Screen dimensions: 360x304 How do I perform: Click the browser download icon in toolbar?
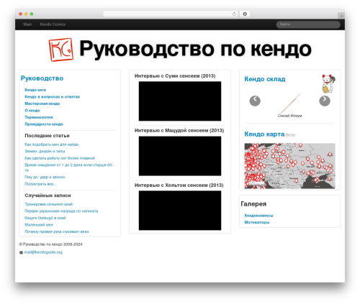coord(245,14)
